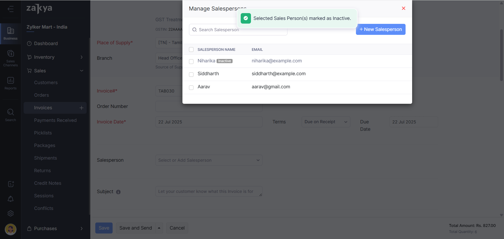Expand the Inventory menu chevron
Image resolution: width=504 pixels, height=239 pixels.
coord(82,57)
